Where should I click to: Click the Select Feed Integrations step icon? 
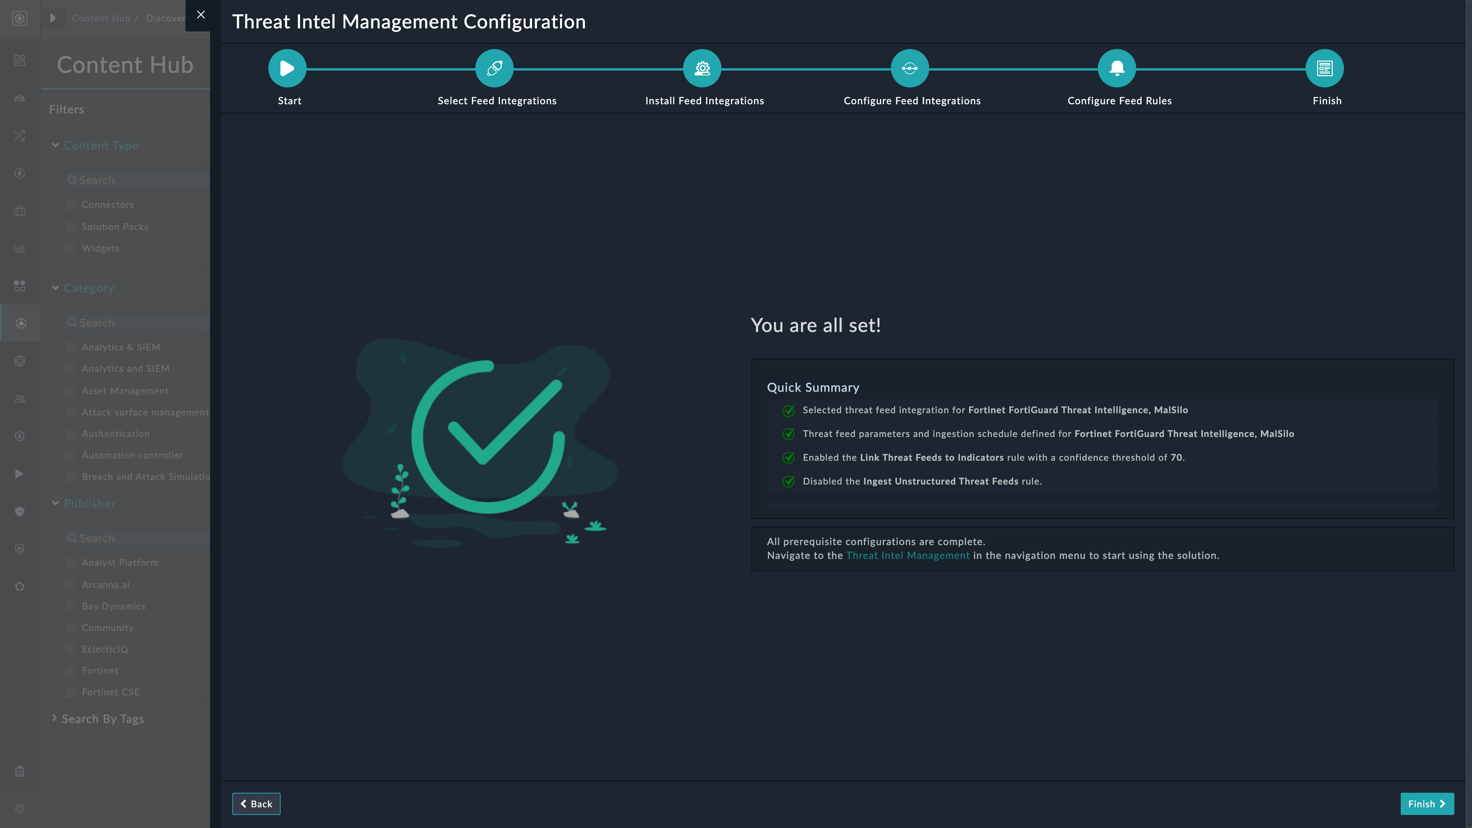click(494, 69)
